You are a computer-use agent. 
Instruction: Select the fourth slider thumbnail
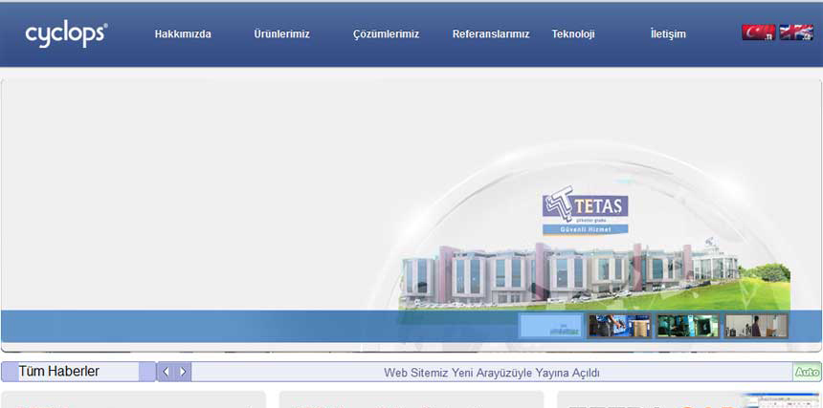coord(756,326)
